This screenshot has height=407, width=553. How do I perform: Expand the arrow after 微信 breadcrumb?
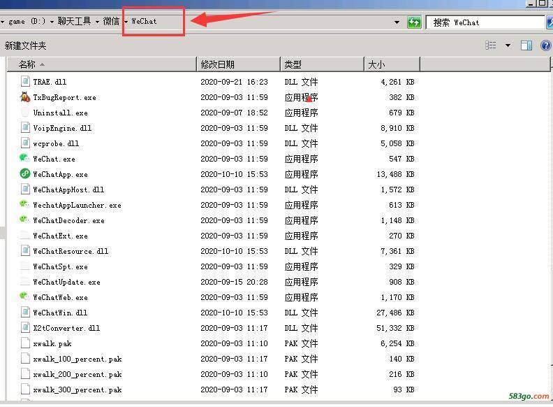126,22
